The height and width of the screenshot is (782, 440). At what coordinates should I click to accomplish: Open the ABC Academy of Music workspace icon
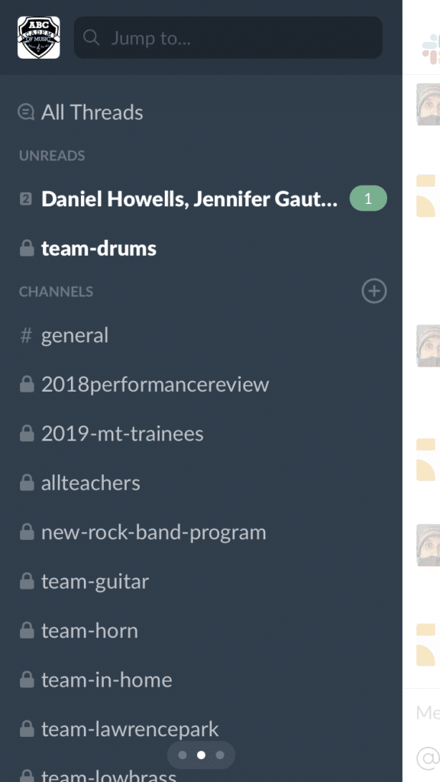tap(39, 37)
